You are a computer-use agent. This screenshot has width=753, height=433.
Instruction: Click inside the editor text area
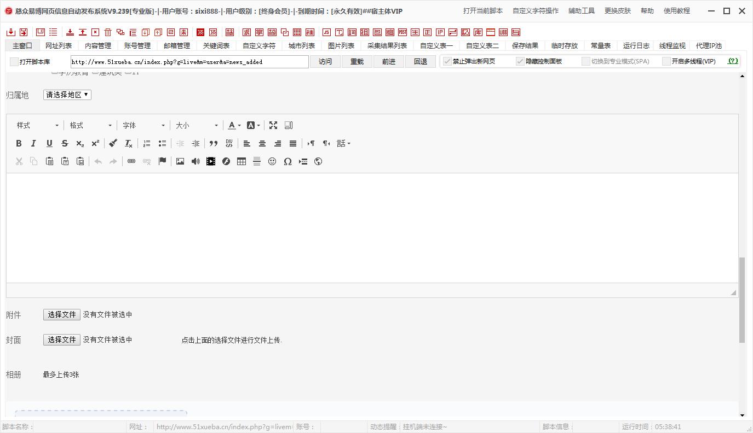[x=372, y=228]
